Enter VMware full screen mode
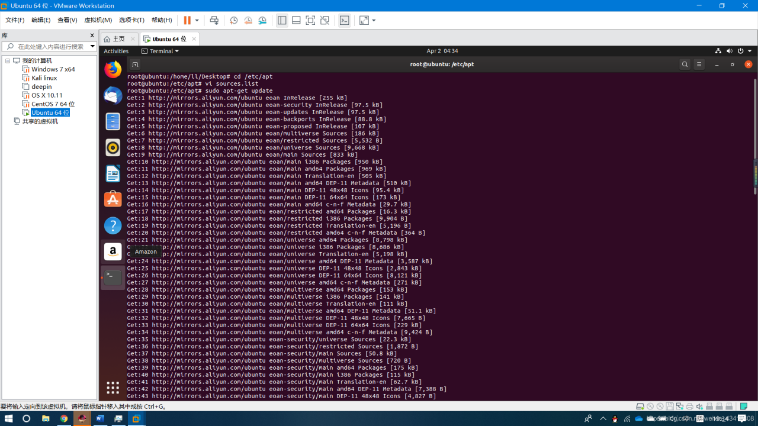The image size is (758, 426). [x=310, y=20]
